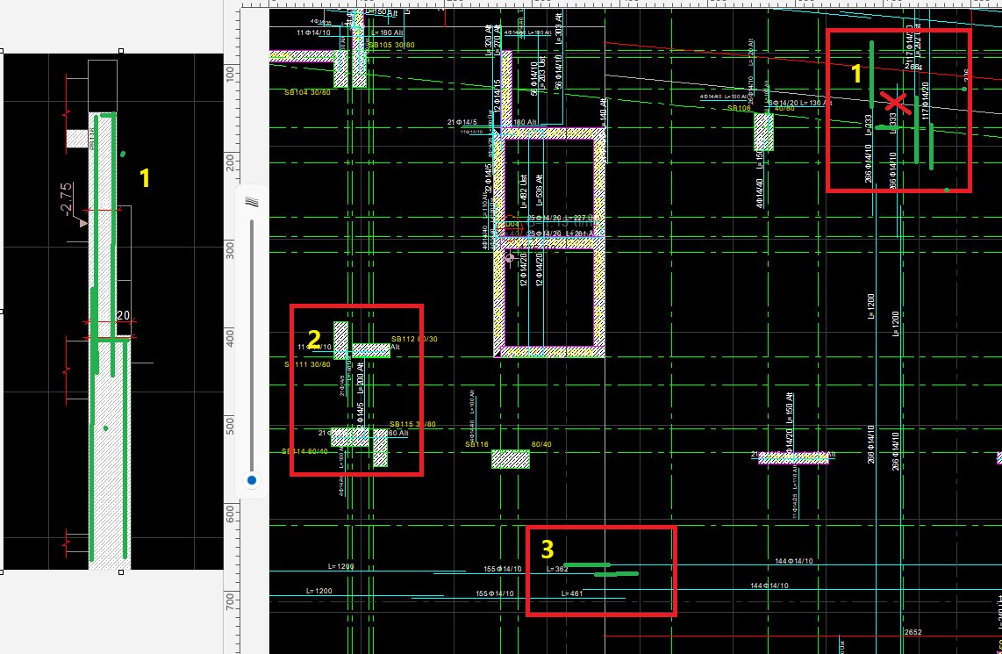
Task: Click the bottom-center selection handle of left image
Action: [121, 573]
